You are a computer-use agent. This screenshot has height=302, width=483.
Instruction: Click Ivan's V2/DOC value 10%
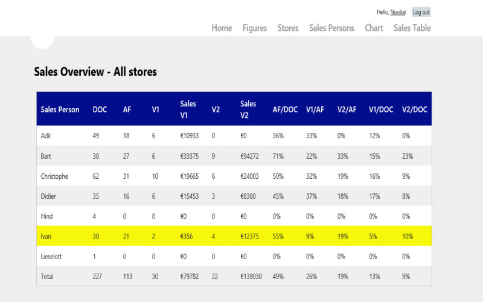pyautogui.click(x=408, y=236)
